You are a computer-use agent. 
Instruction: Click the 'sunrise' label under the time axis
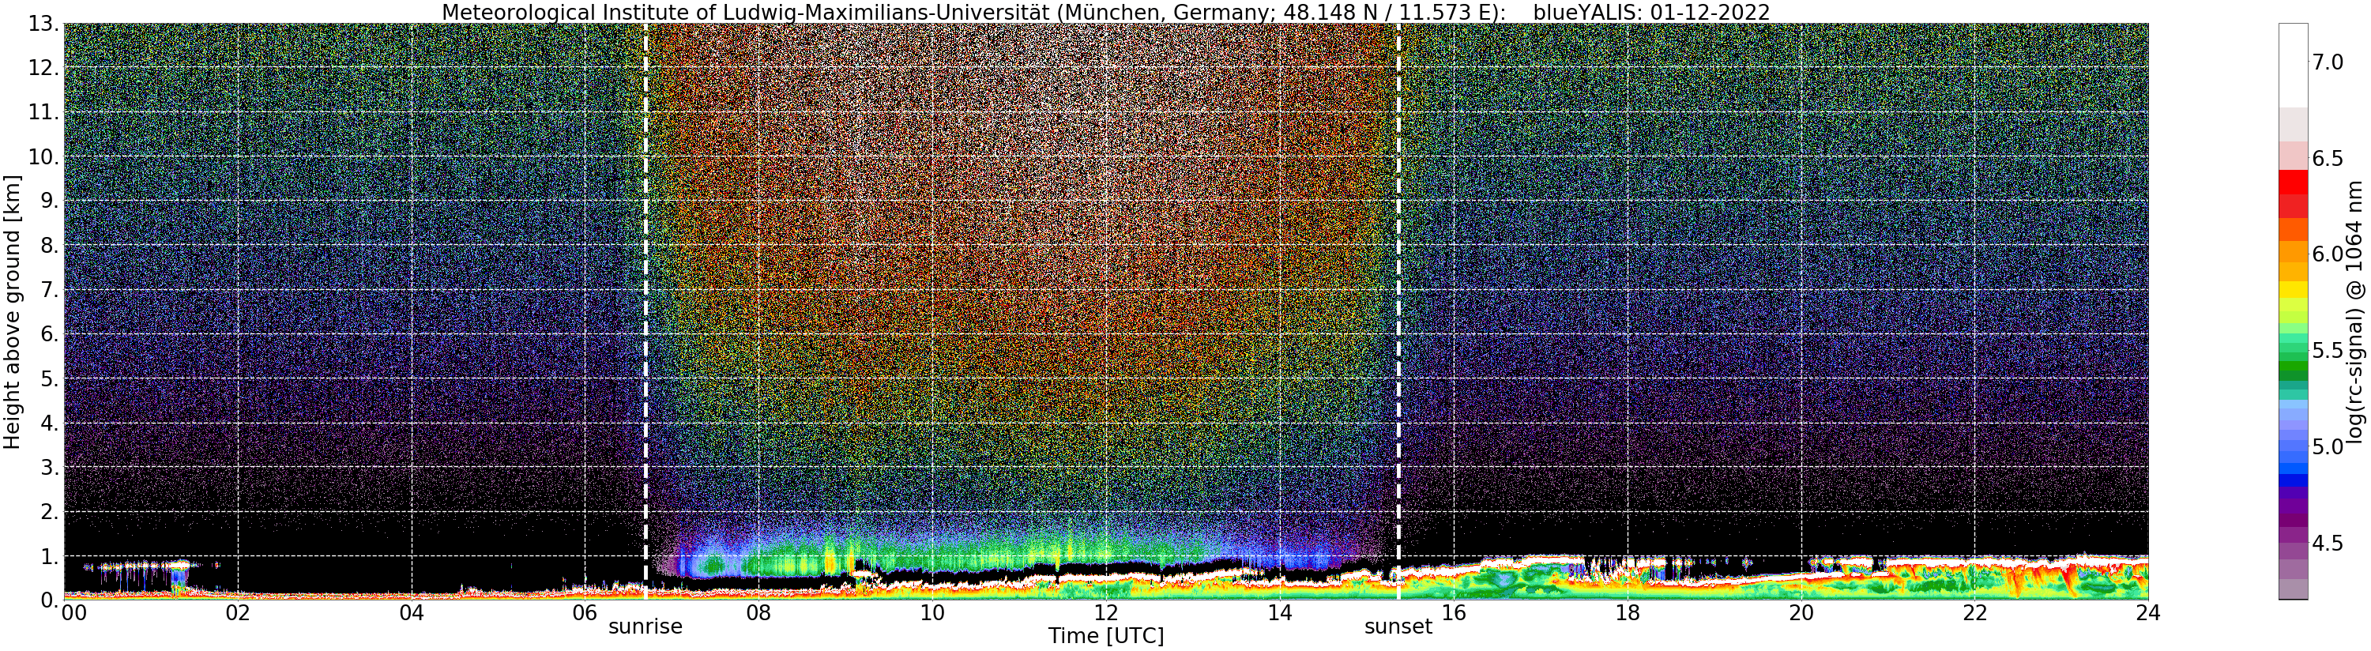point(645,627)
